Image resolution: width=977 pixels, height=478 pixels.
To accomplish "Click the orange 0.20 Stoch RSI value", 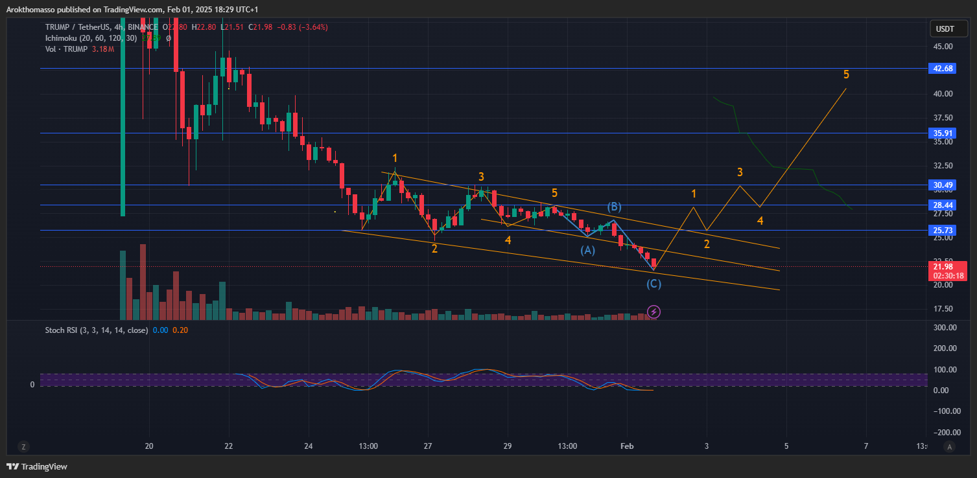I will 179,330.
